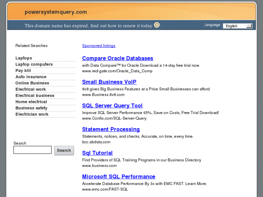Image resolution: width=263 pixels, height=197 pixels.
Task: Click www.emc.com/FAST-SQL URL text
Action: click(x=105, y=189)
